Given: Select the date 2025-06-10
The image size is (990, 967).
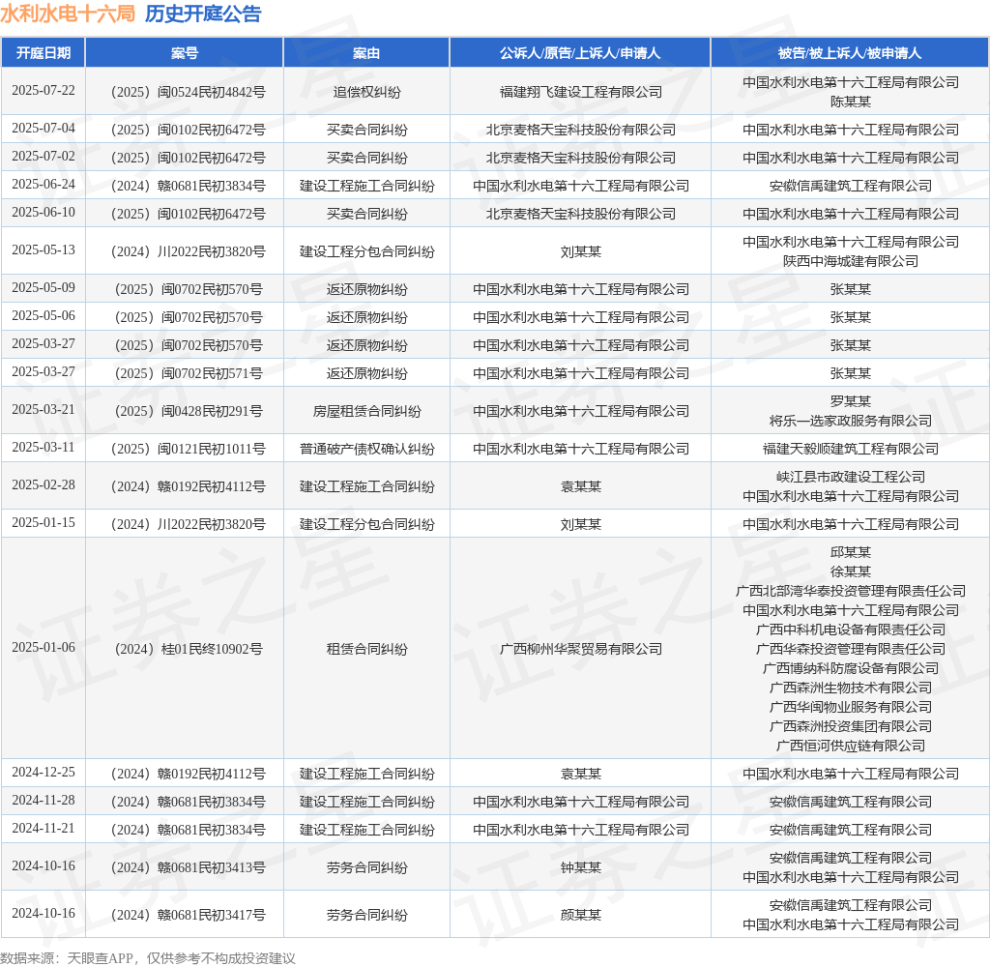Looking at the screenshot, I should click(x=44, y=212).
